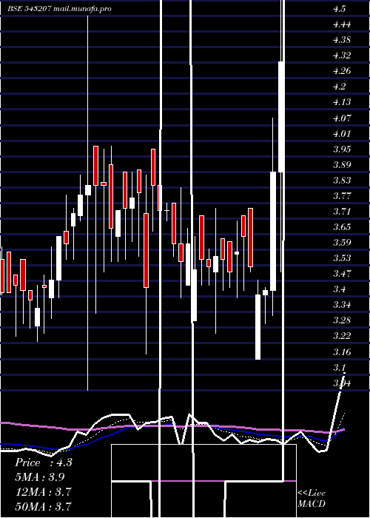The width and height of the screenshot is (370, 518).
Task: Click the '12MA : 3.7' readout
Action: coord(44,492)
